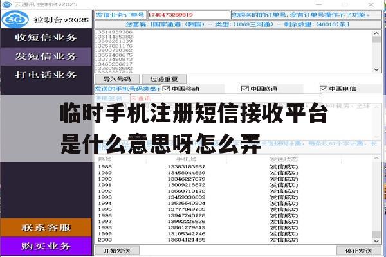386x257 pixels.
Task: Toggle 中国电信 checkbox
Action: pyautogui.click(x=323, y=89)
